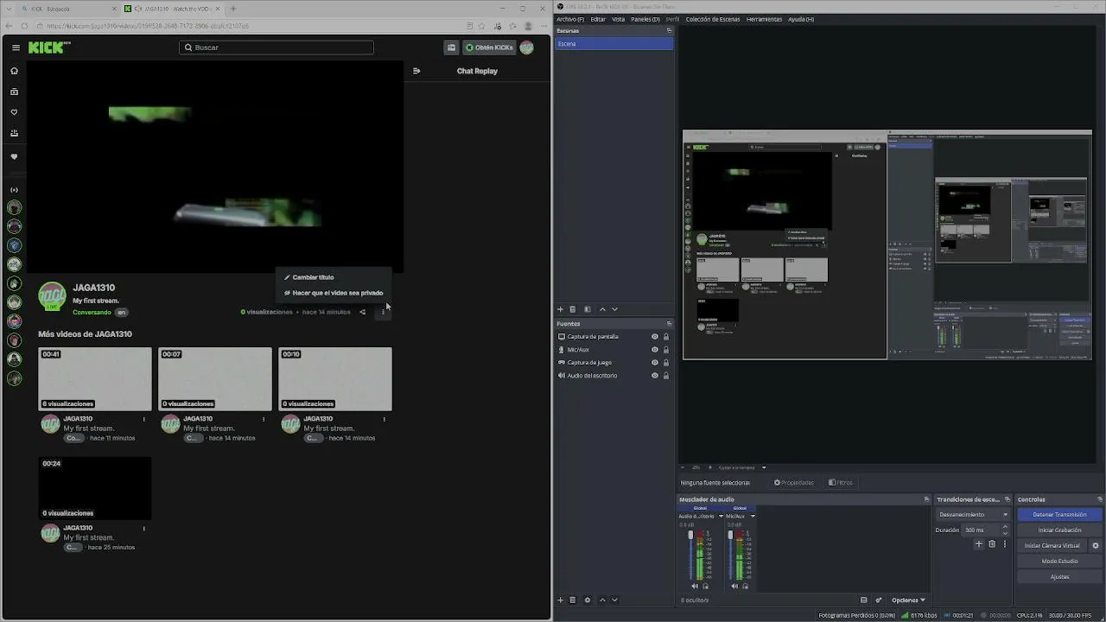Expand the audio mixer Opciones dropdown
This screenshot has height=622, width=1106.
[908, 600]
